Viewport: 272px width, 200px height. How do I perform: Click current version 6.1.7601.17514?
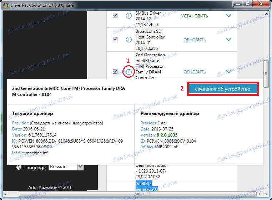42,135
